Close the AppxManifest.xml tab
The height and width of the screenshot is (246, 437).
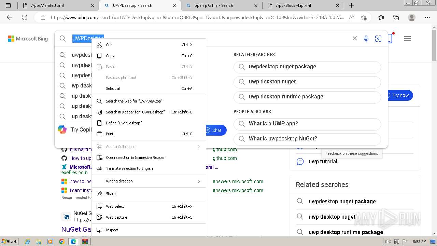click(93, 5)
